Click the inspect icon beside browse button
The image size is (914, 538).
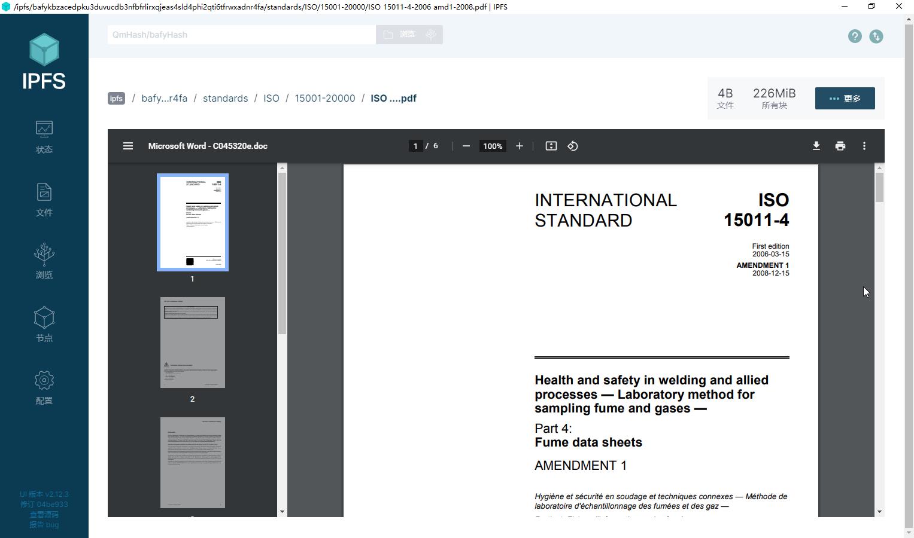431,35
